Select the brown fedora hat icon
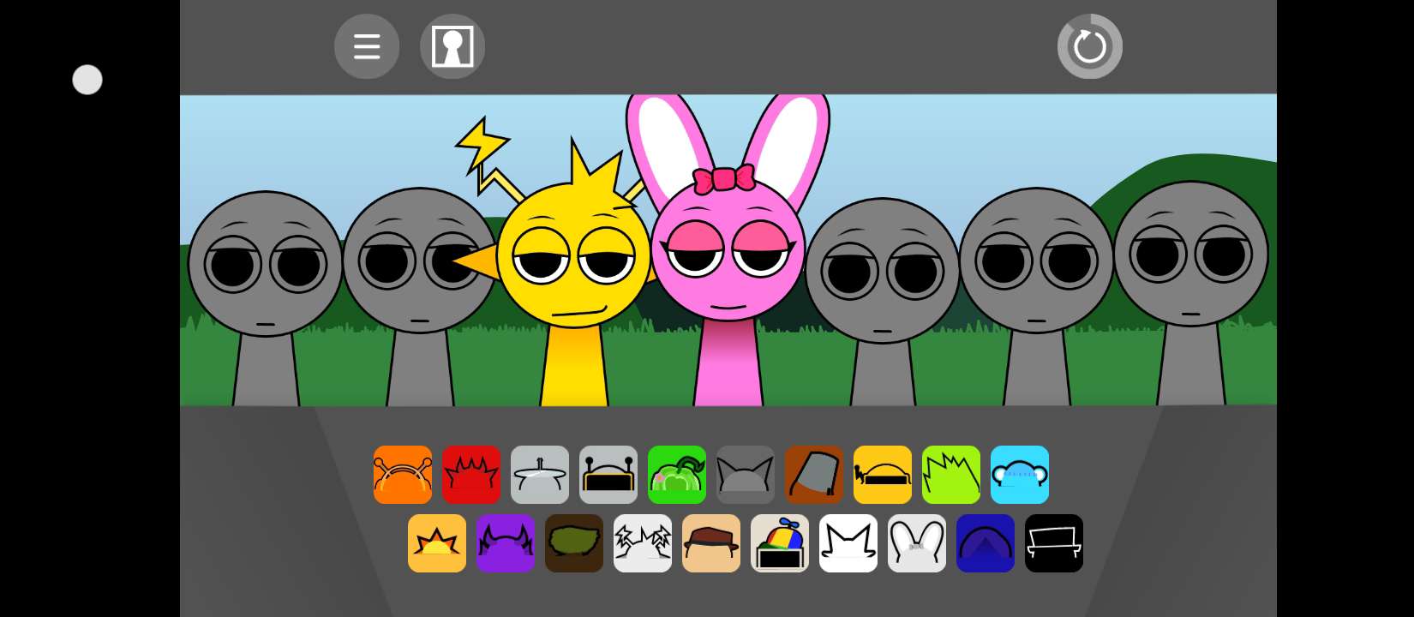Image resolution: width=1414 pixels, height=617 pixels. (x=711, y=543)
